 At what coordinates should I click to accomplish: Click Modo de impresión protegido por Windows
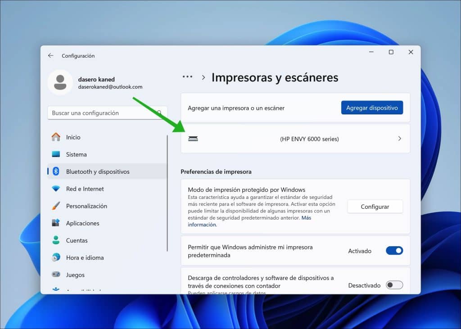coord(246,189)
